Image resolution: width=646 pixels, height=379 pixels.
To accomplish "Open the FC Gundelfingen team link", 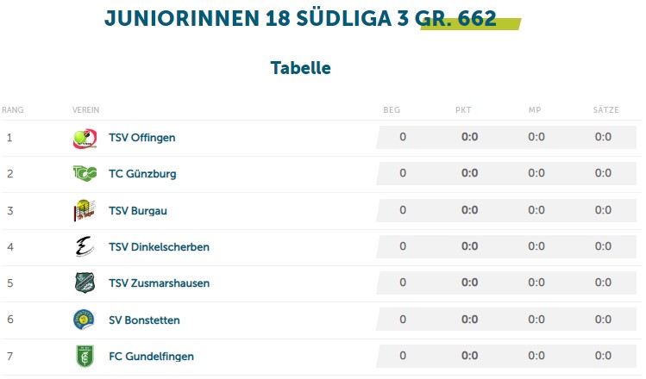I will [151, 357].
